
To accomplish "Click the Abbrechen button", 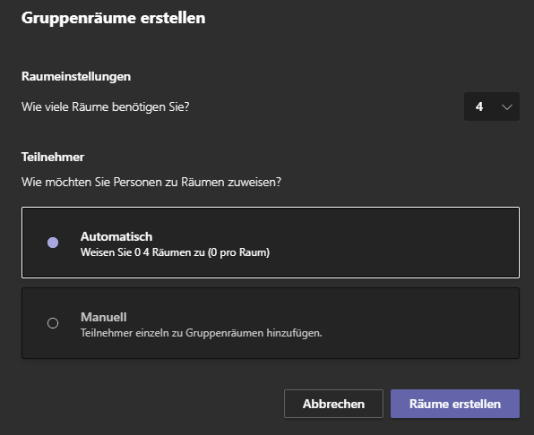I will (x=333, y=404).
